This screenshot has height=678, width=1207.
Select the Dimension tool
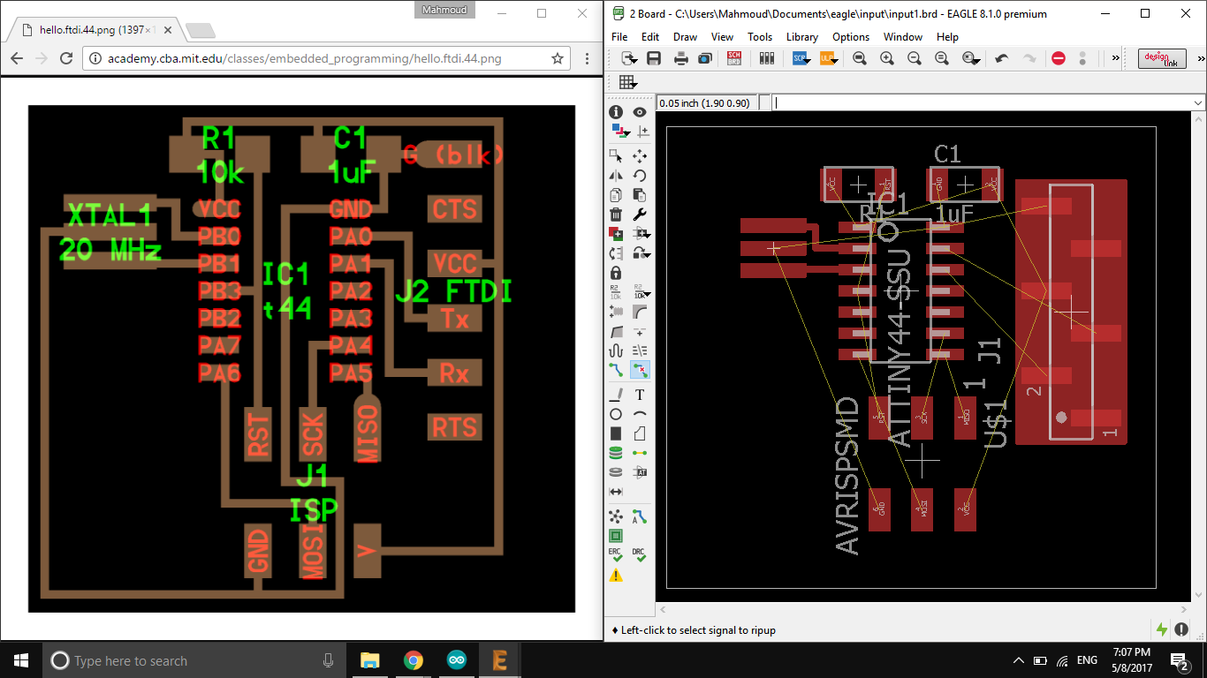tap(616, 492)
